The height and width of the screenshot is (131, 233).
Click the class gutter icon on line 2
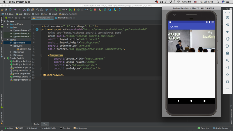tap(37, 29)
